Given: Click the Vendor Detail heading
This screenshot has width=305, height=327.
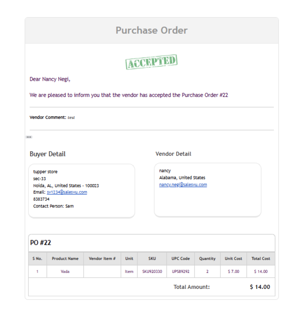Looking at the screenshot, I should 173,154.
